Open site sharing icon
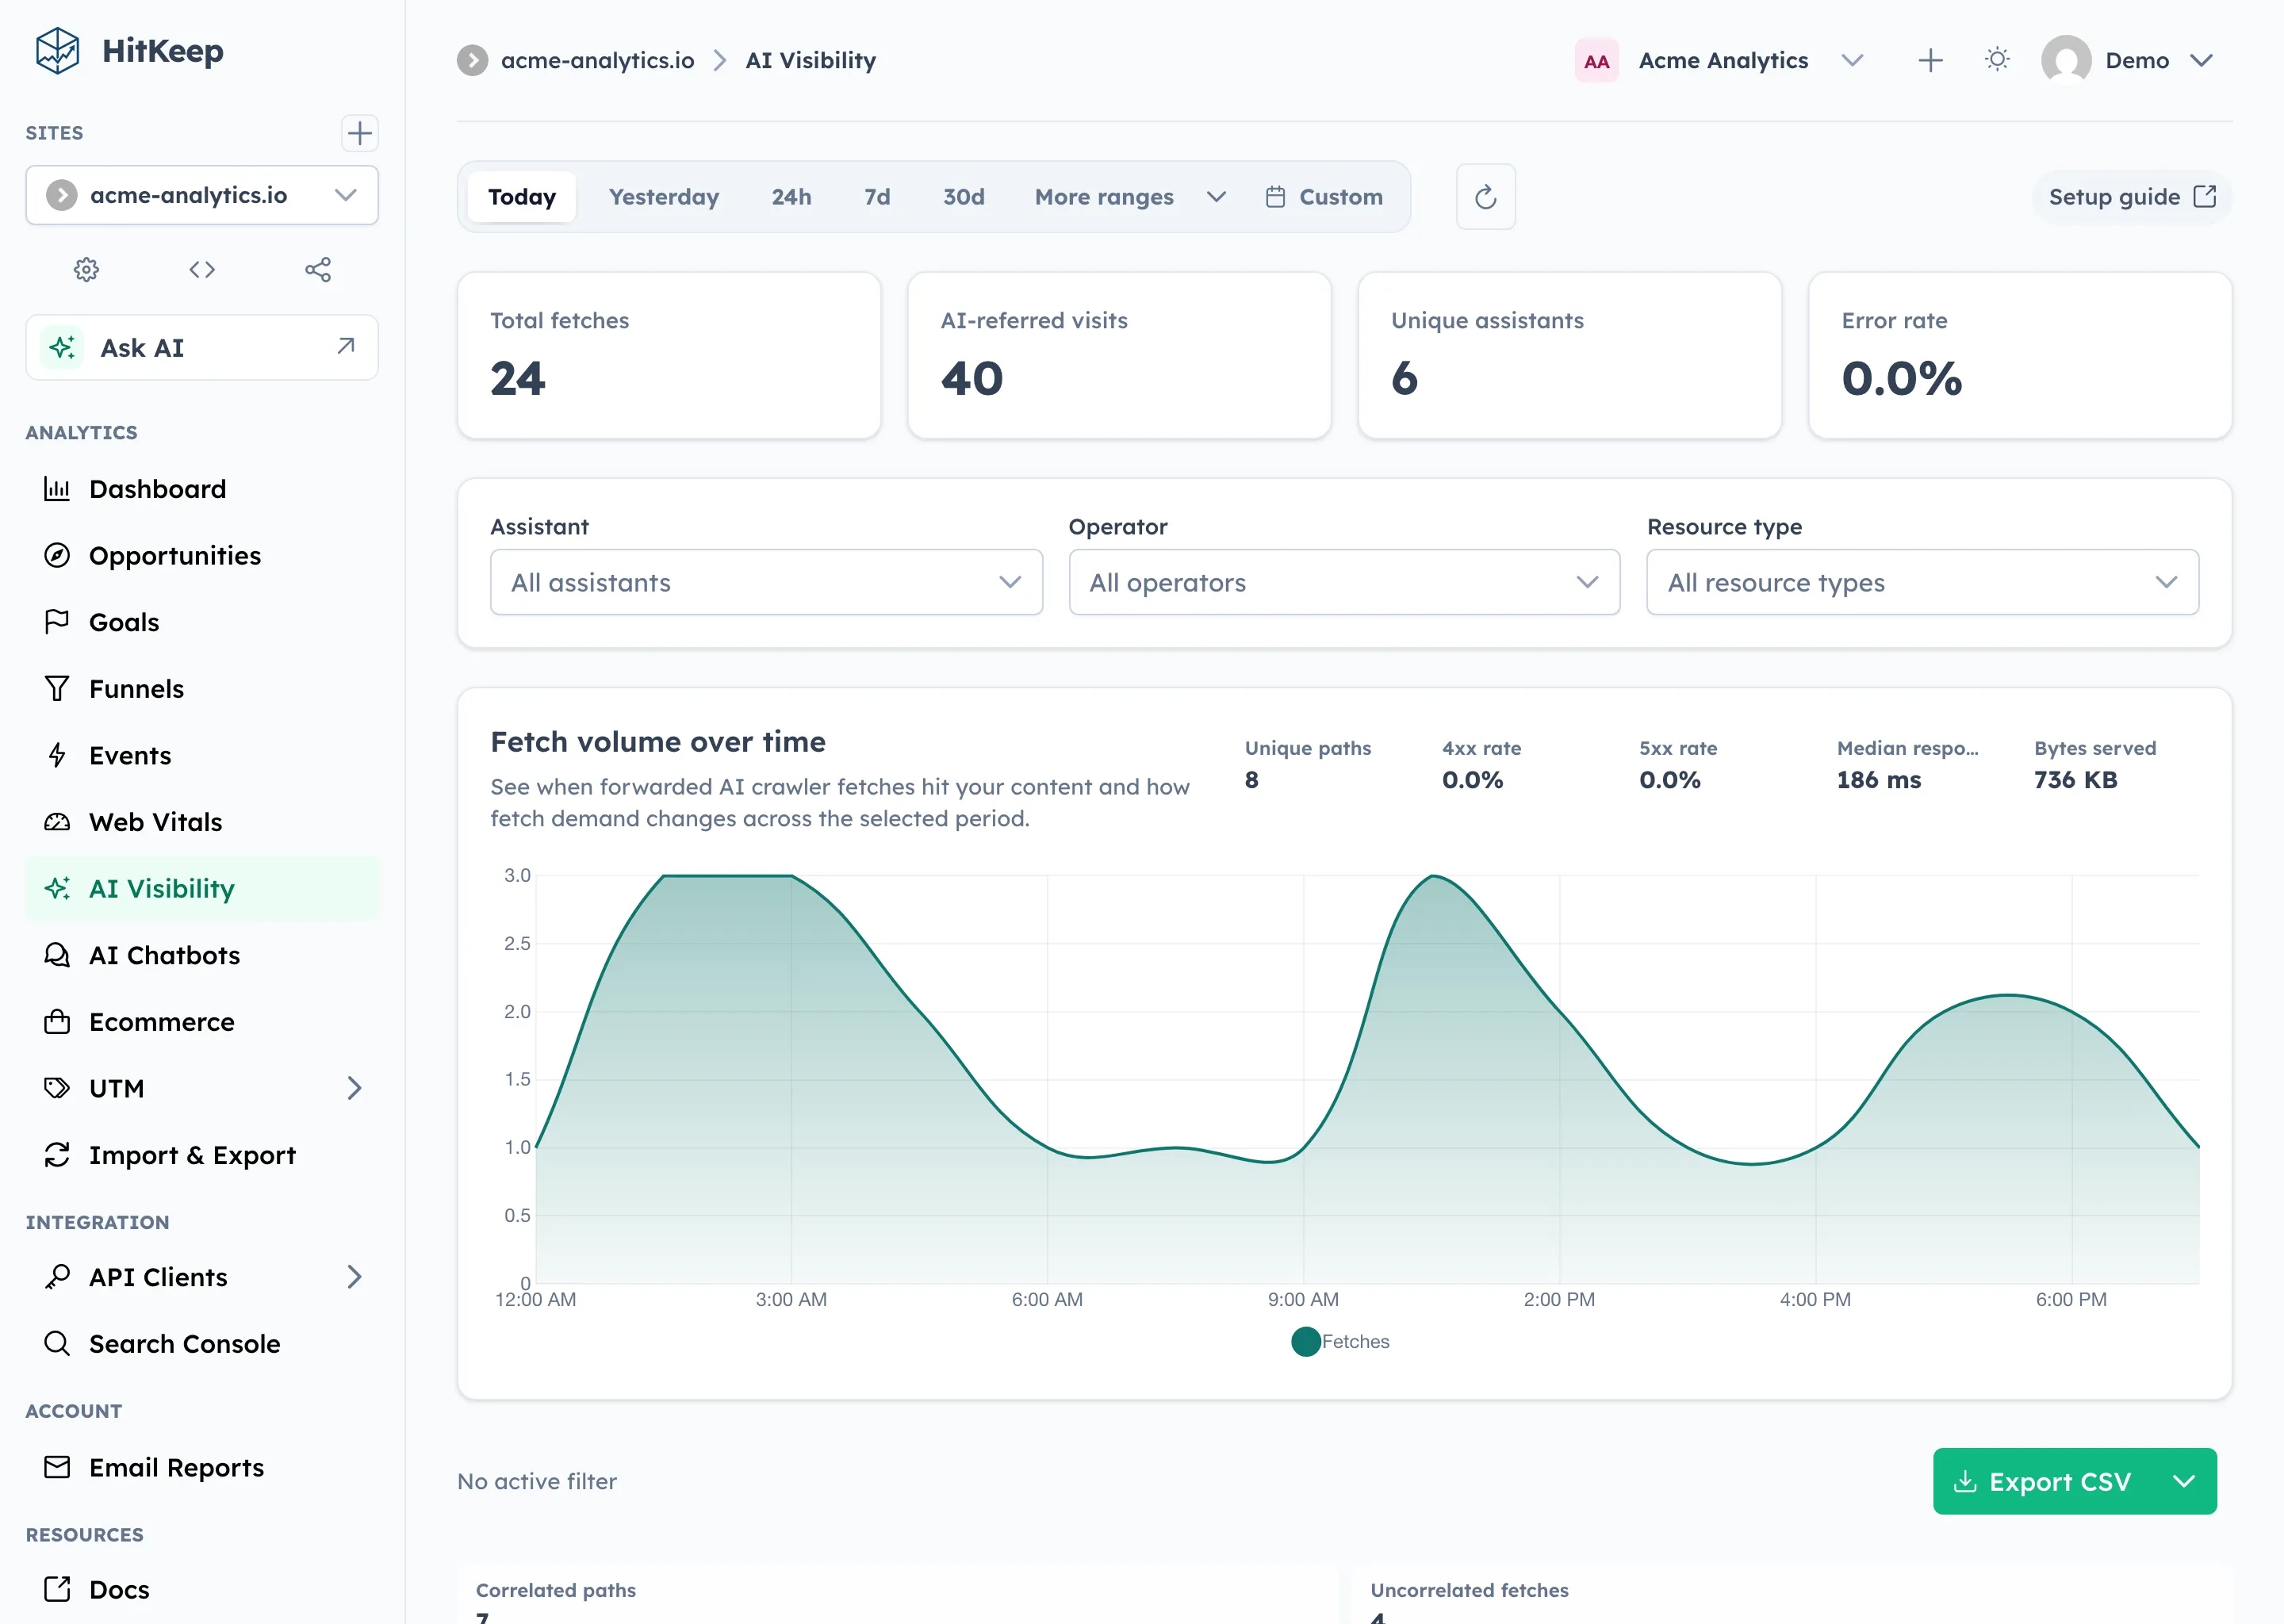Image resolution: width=2284 pixels, height=1624 pixels. (x=318, y=269)
